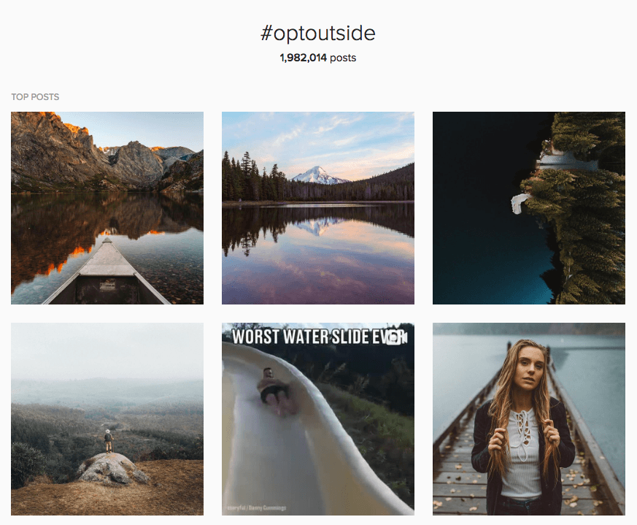637x525 pixels.
Task: Click the storyful watermark on slide video
Action: point(257,507)
